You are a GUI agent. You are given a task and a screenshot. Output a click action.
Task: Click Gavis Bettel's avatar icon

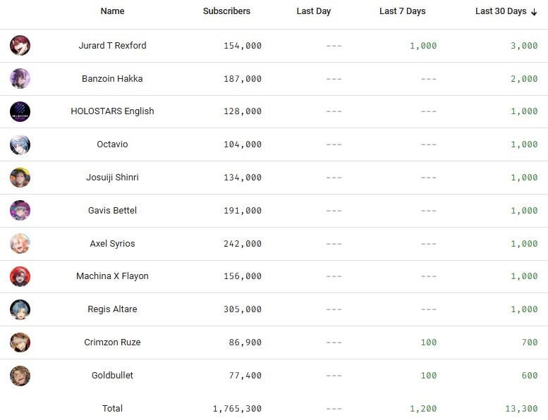pos(20,211)
